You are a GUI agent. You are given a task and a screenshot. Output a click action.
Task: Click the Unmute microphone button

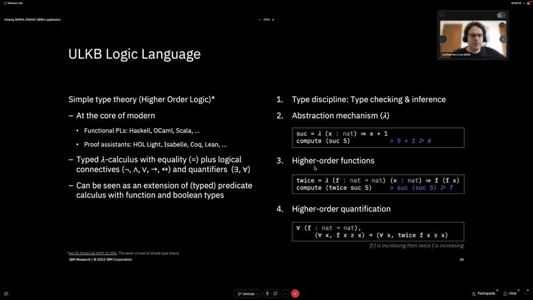click(x=245, y=293)
